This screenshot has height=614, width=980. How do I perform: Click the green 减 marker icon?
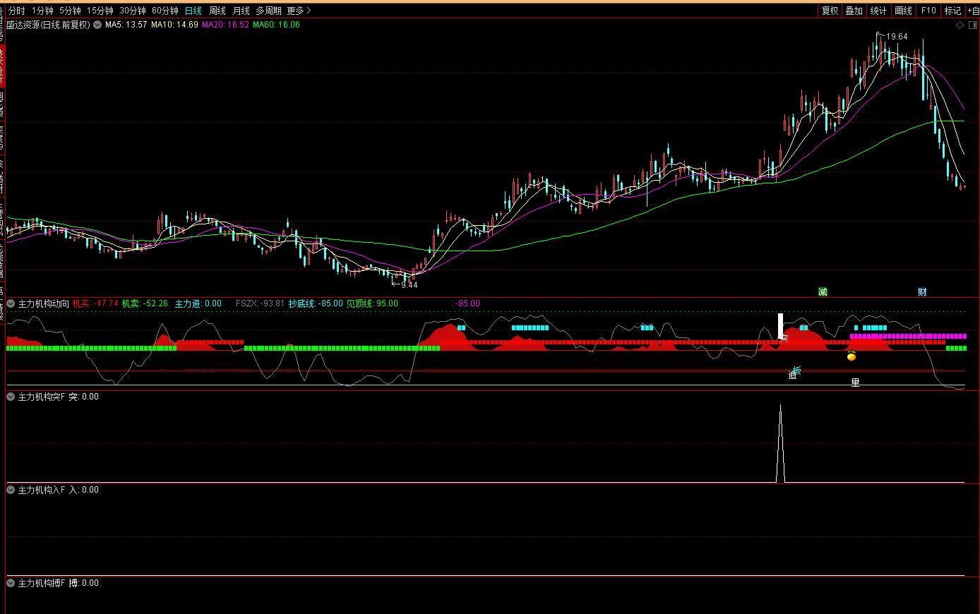pyautogui.click(x=823, y=291)
